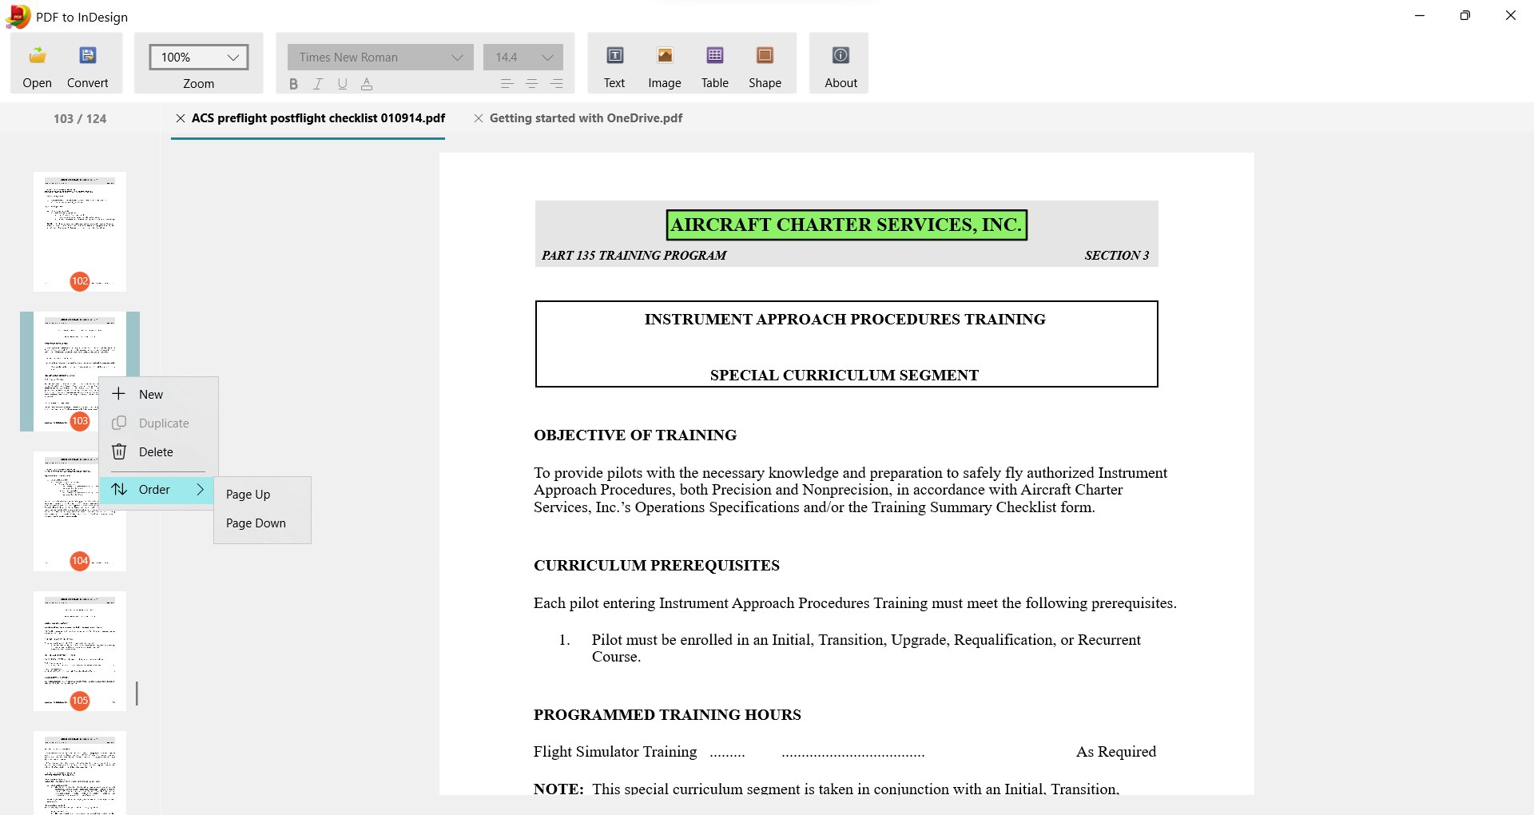Click the PROGRAMMED TRAINING HOURS heading
Image resolution: width=1534 pixels, height=815 pixels.
(667, 715)
